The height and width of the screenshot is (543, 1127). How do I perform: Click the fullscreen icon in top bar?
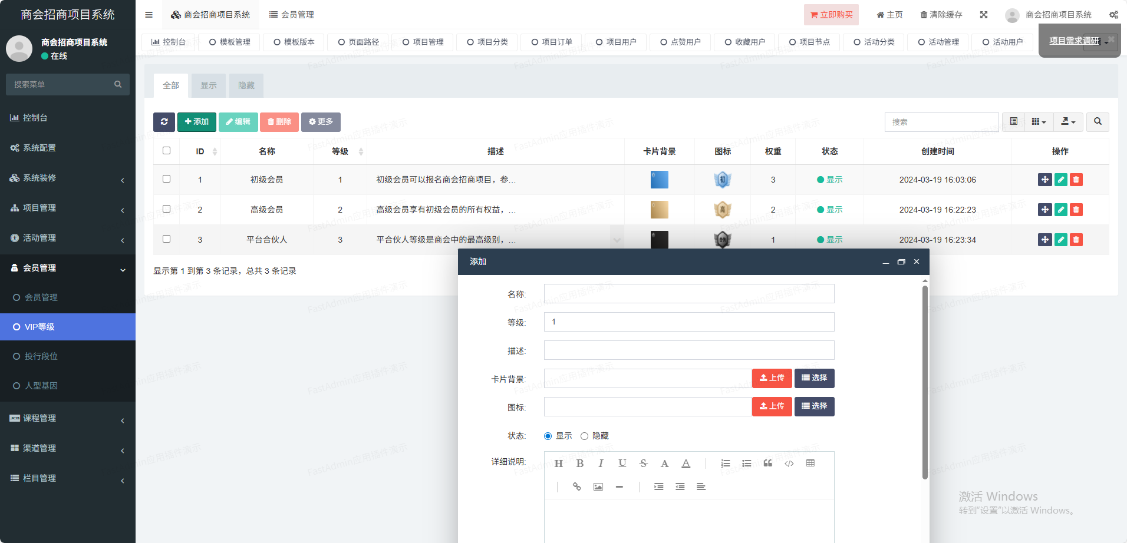coord(984,15)
